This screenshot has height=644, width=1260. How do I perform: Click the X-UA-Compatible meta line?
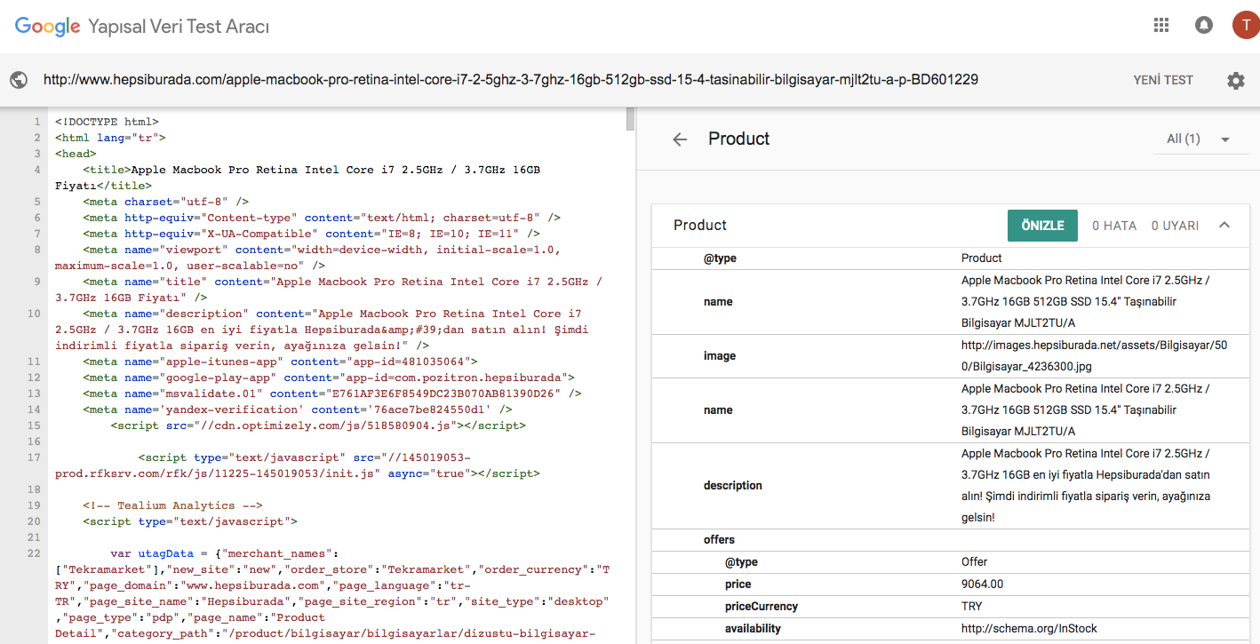pos(311,234)
